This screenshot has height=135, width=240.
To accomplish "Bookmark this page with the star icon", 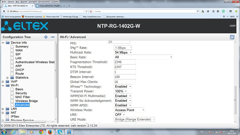I will pos(213,11).
